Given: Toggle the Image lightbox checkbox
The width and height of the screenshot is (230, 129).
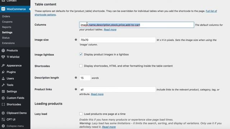Looking at the screenshot, I should (81, 54).
